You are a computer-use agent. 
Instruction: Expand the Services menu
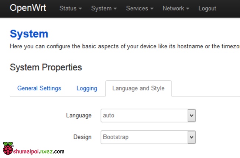click(140, 8)
